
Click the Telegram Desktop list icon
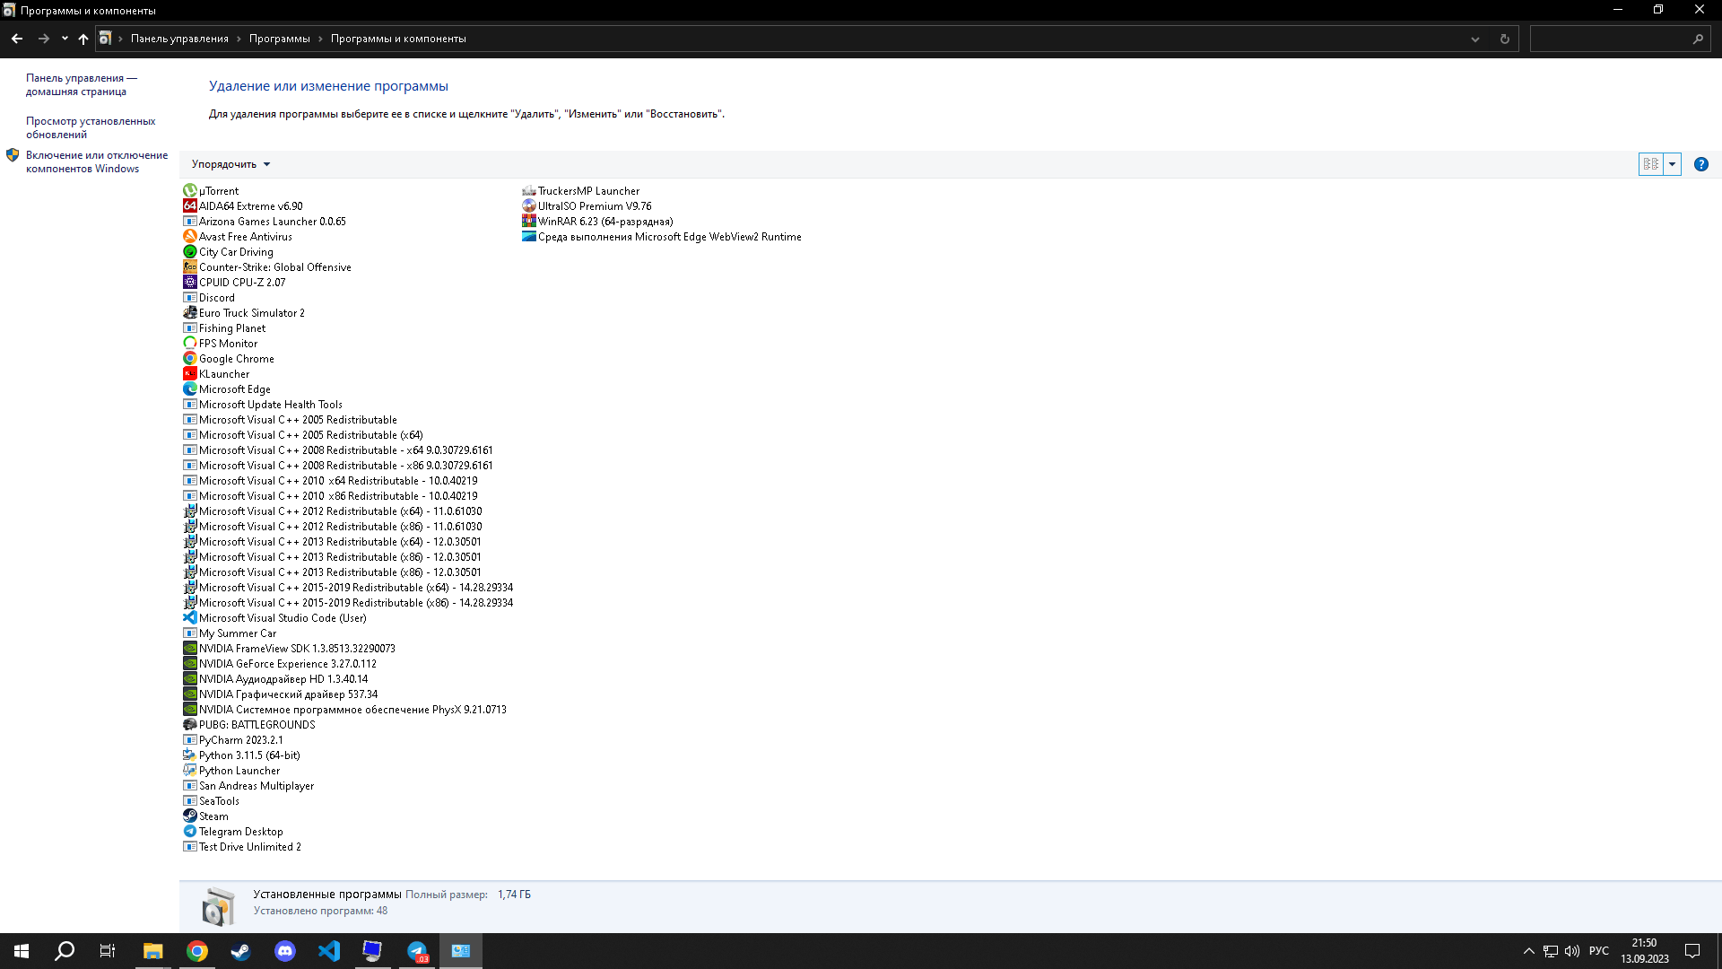click(190, 832)
